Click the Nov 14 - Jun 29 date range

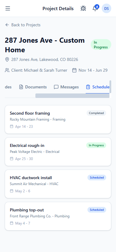point(93,70)
